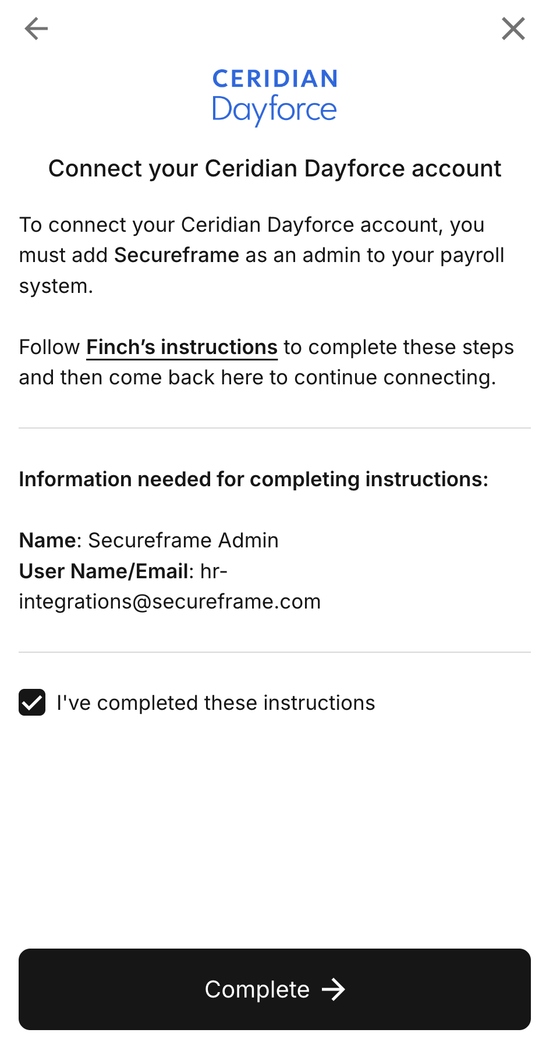Click the bold "User Name/Email" field label
This screenshot has height=1047, width=553.
(104, 571)
